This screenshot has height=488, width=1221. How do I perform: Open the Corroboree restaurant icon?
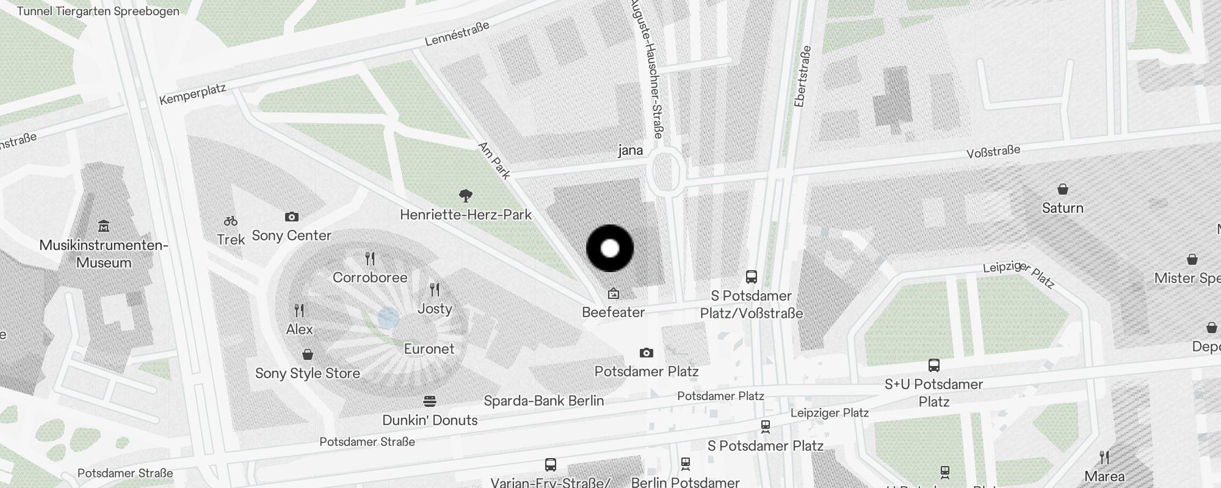[x=370, y=259]
